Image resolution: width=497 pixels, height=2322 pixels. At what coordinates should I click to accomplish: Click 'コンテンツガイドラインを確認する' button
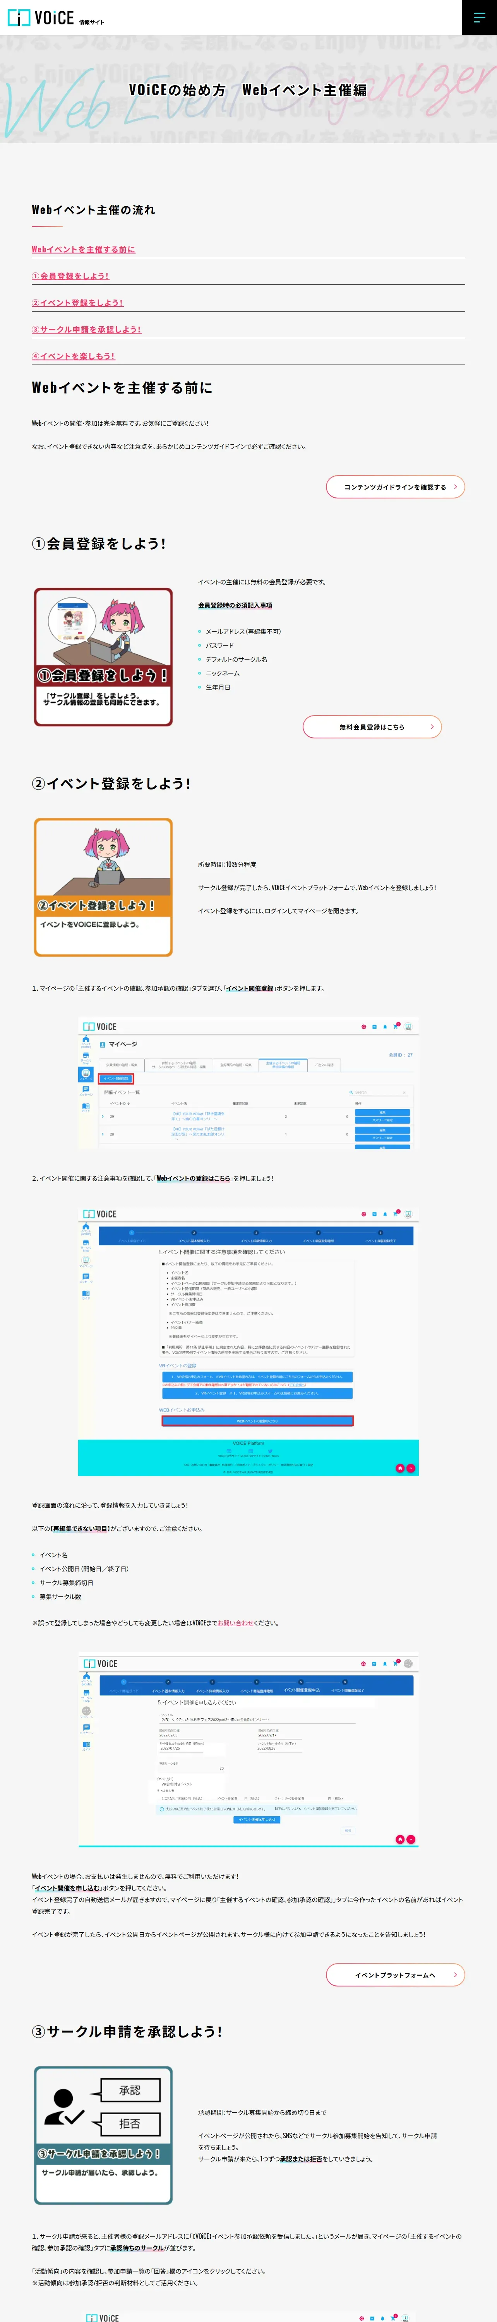click(x=395, y=487)
